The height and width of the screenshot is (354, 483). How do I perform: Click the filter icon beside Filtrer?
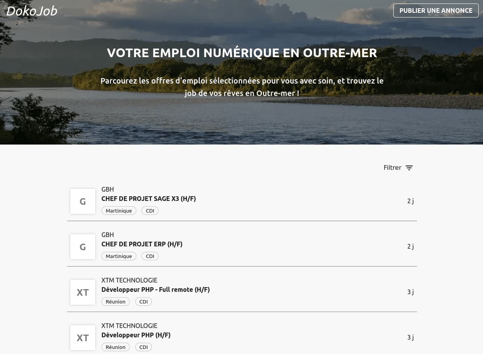409,167
